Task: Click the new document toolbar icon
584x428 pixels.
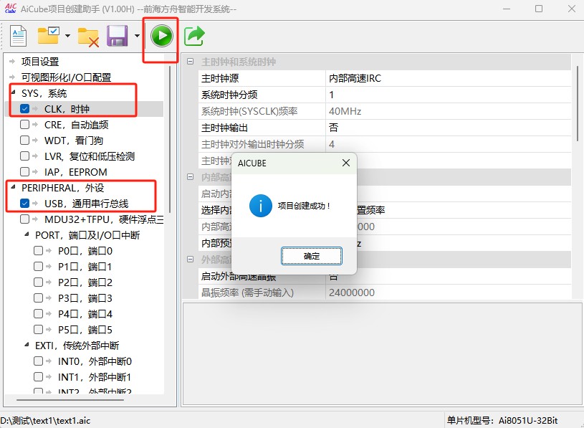Action: pos(18,36)
